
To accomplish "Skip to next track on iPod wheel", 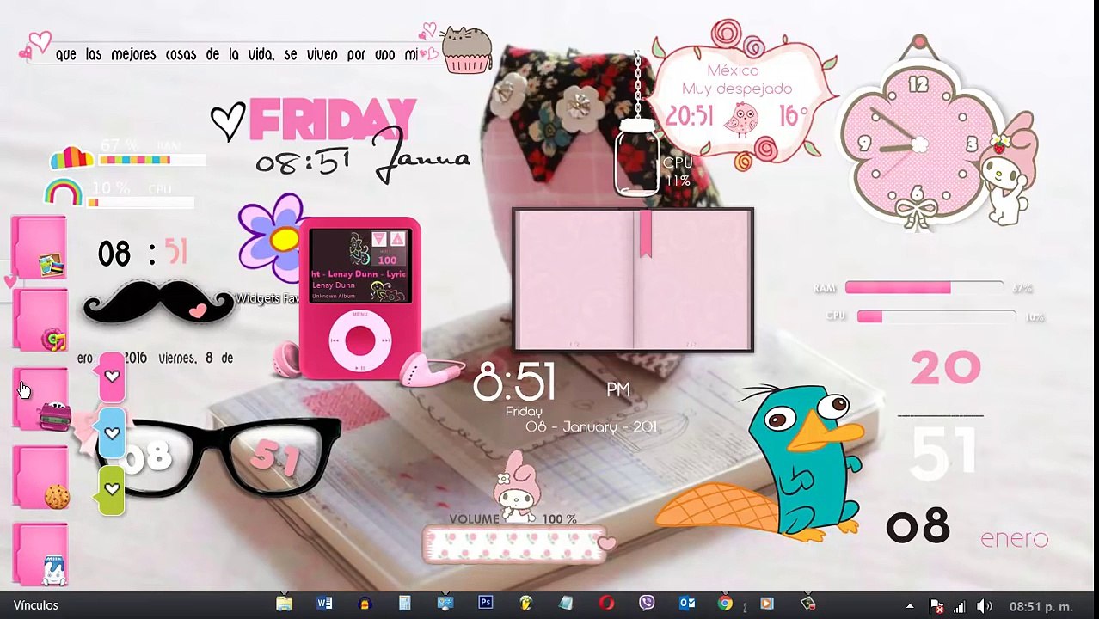I will coord(385,341).
